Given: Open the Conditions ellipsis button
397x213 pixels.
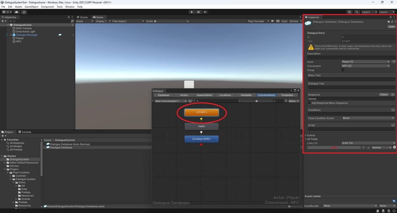Looking at the screenshot, I should tap(393, 110).
